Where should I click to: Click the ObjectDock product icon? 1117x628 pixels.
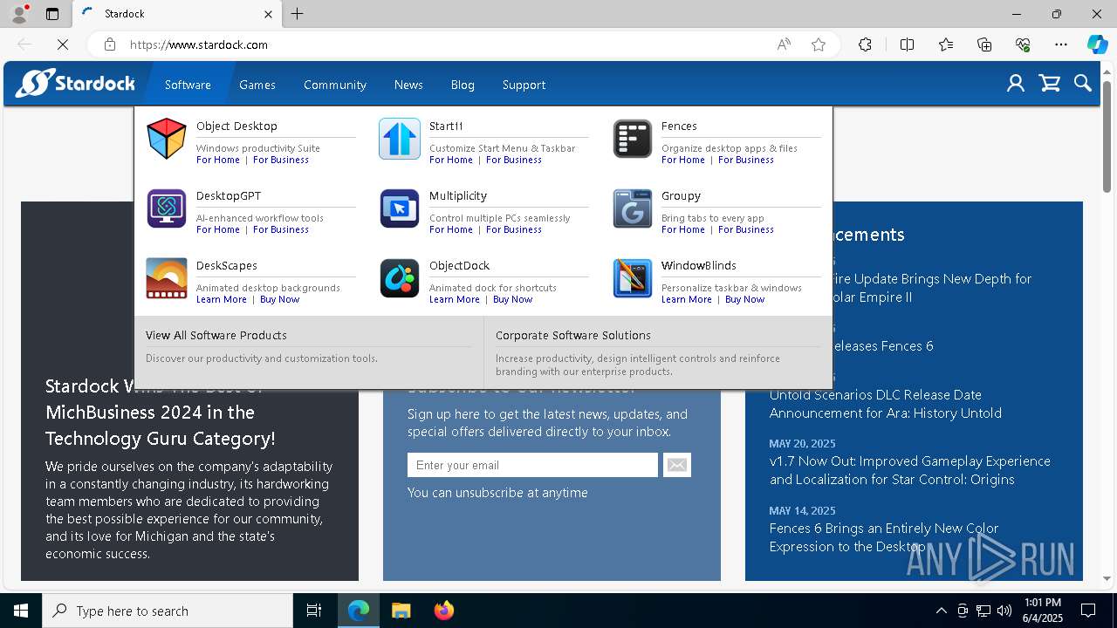tap(400, 278)
